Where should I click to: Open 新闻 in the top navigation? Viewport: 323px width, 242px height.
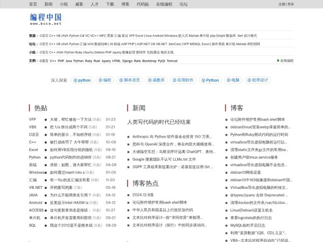(x=48, y=4)
